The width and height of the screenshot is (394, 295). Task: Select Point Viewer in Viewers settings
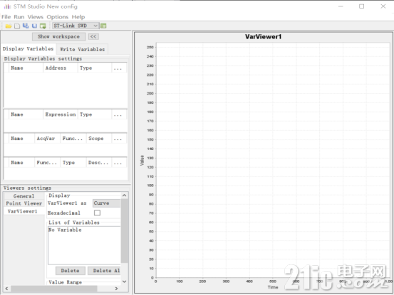point(24,203)
